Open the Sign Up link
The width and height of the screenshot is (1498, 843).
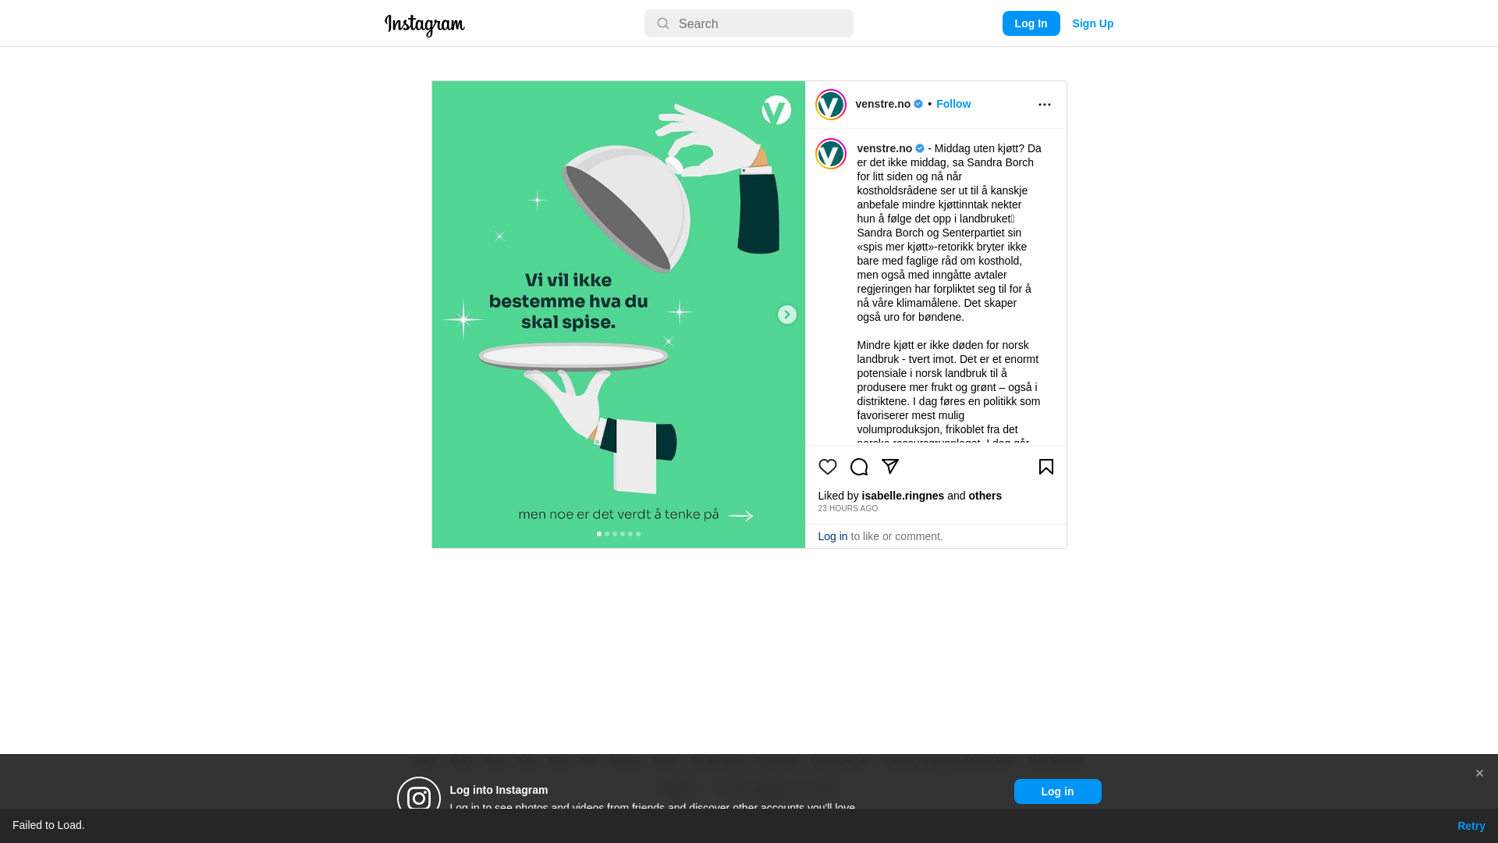tap(1092, 23)
